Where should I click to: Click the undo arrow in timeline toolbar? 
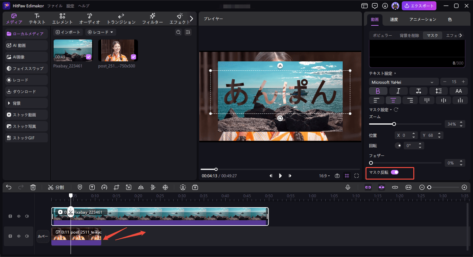click(9, 187)
